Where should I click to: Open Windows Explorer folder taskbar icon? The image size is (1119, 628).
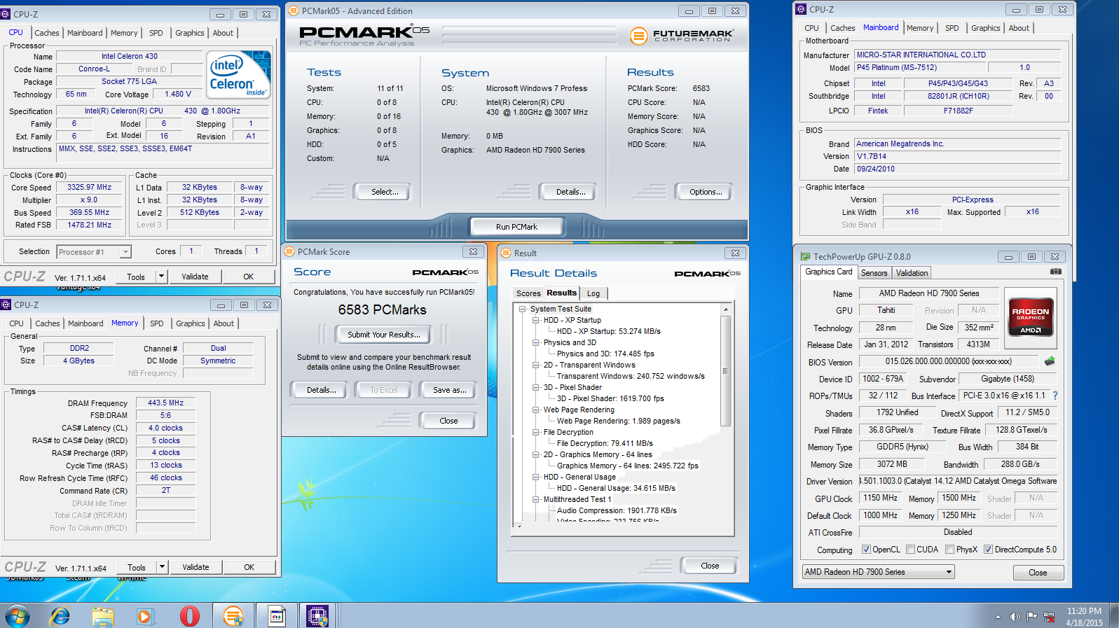pyautogui.click(x=103, y=616)
